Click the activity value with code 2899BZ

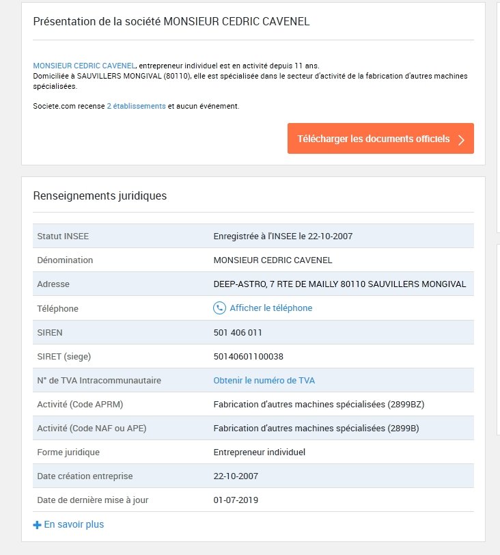click(x=319, y=404)
